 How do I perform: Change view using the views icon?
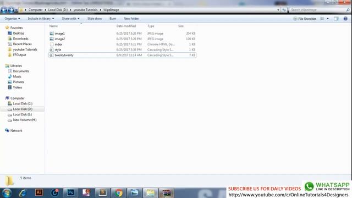point(322,19)
